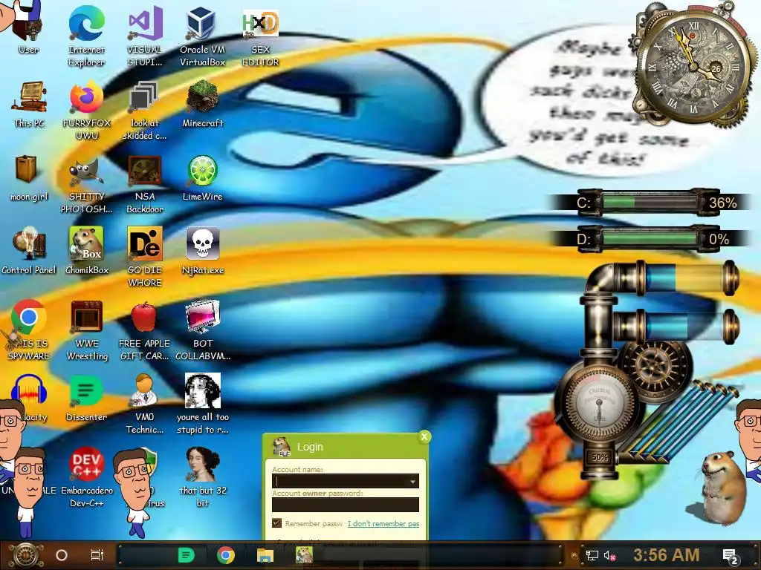Click the steampunk clock gadget
Viewport: 761px width, 570px height.
[x=693, y=67]
